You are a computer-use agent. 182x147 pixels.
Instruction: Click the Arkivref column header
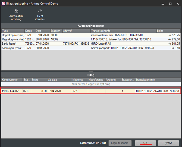pos(76,31)
